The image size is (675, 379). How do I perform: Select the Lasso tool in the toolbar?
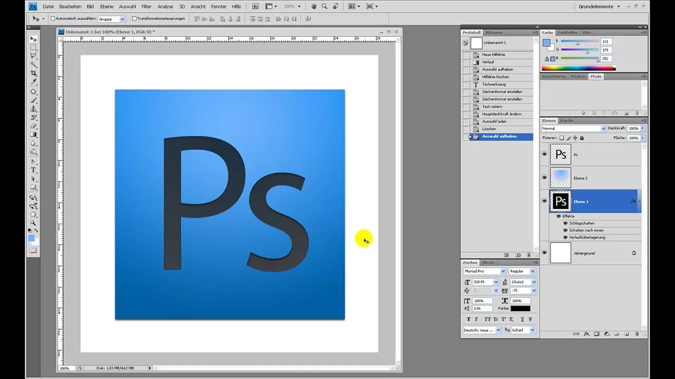[x=33, y=56]
